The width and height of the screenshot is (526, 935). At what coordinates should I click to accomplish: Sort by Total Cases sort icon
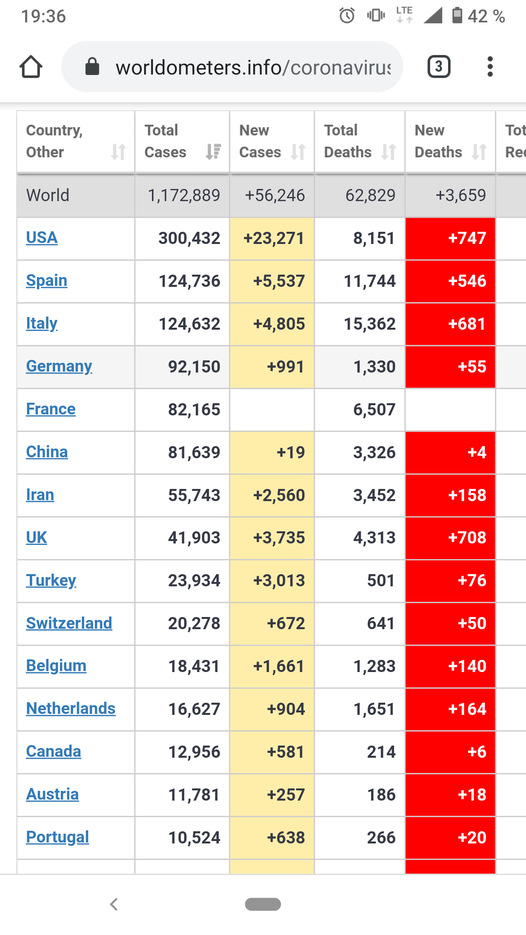coord(213,152)
